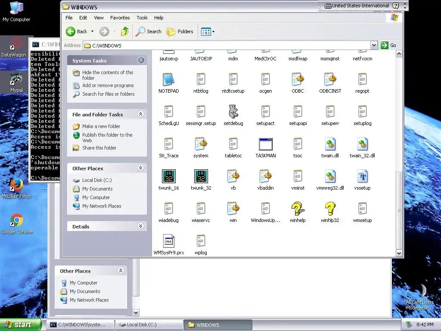Click the Up folder toolbar icon
The width and height of the screenshot is (441, 331).
pyautogui.click(x=125, y=31)
